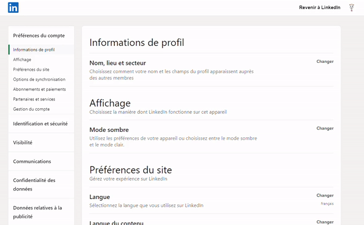Click the Affichage main section title

tap(110, 103)
